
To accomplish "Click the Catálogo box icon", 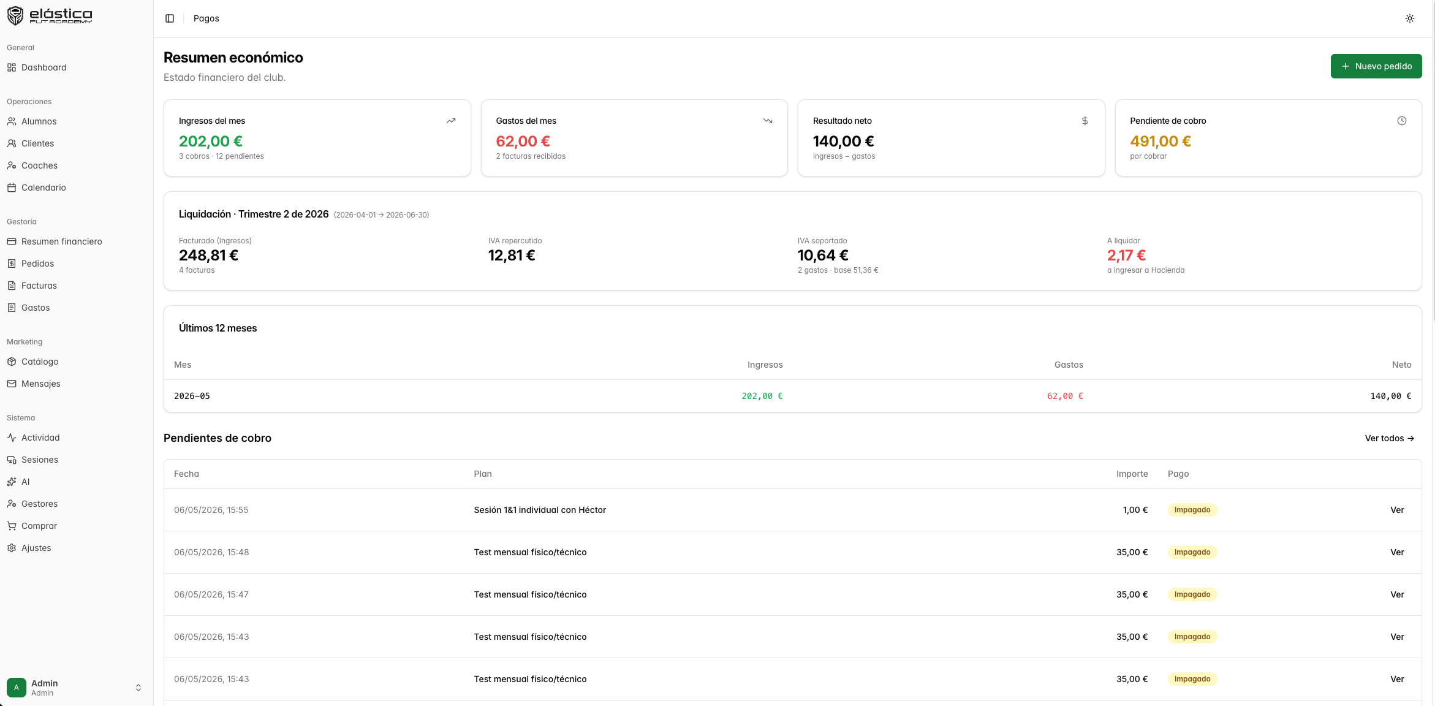I will click(12, 362).
